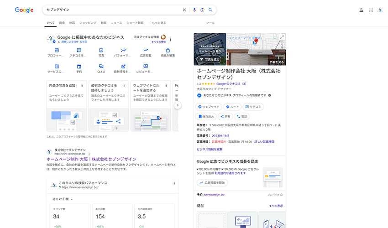Open ホームページ制作 大阪｜株式会社セブンデザイン result title

coord(91,159)
